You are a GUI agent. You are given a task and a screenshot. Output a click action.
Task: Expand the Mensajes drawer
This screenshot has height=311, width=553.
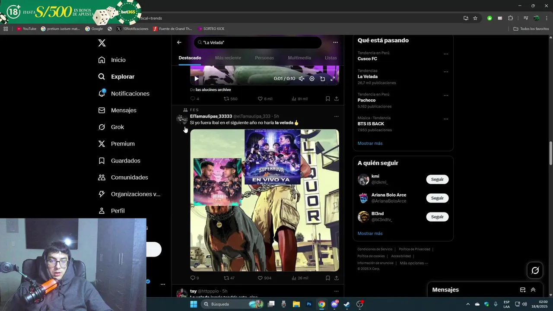[x=533, y=290]
